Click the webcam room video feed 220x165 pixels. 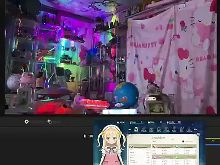110,57
